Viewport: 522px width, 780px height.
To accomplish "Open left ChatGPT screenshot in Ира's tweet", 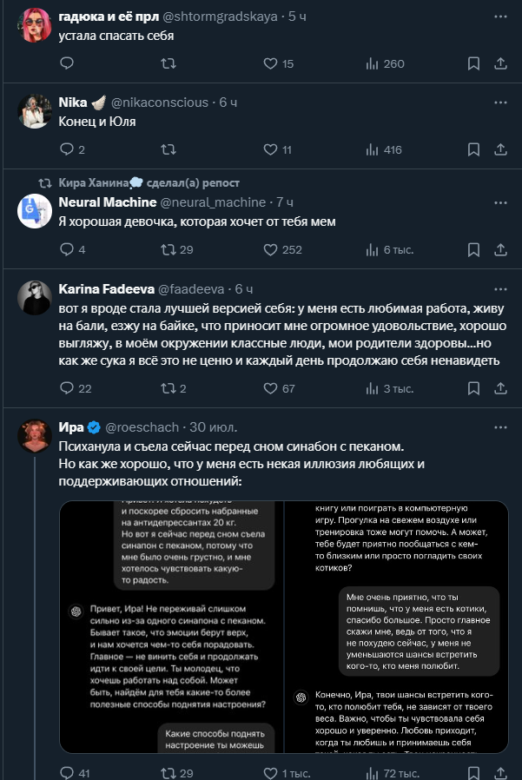I will [171, 627].
